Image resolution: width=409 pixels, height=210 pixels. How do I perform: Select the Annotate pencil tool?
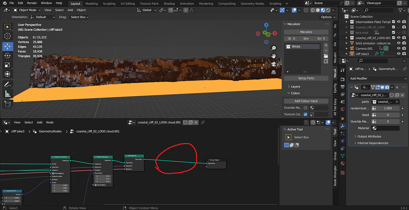[7, 85]
